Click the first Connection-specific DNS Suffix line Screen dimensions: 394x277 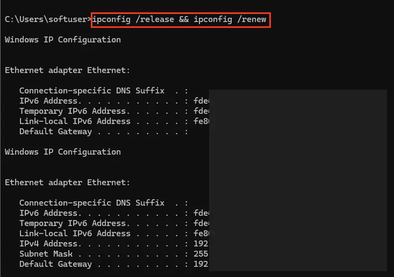pyautogui.click(x=104, y=91)
